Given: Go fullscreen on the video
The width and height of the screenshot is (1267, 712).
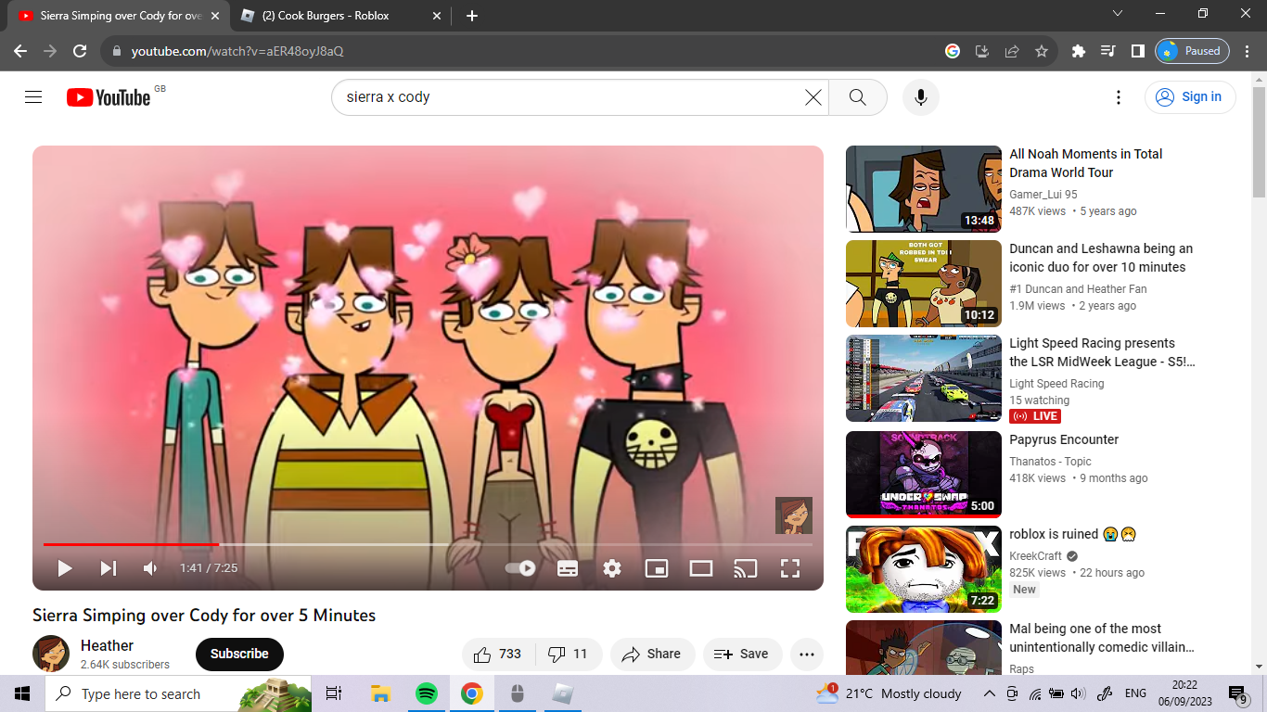Looking at the screenshot, I should pos(790,568).
